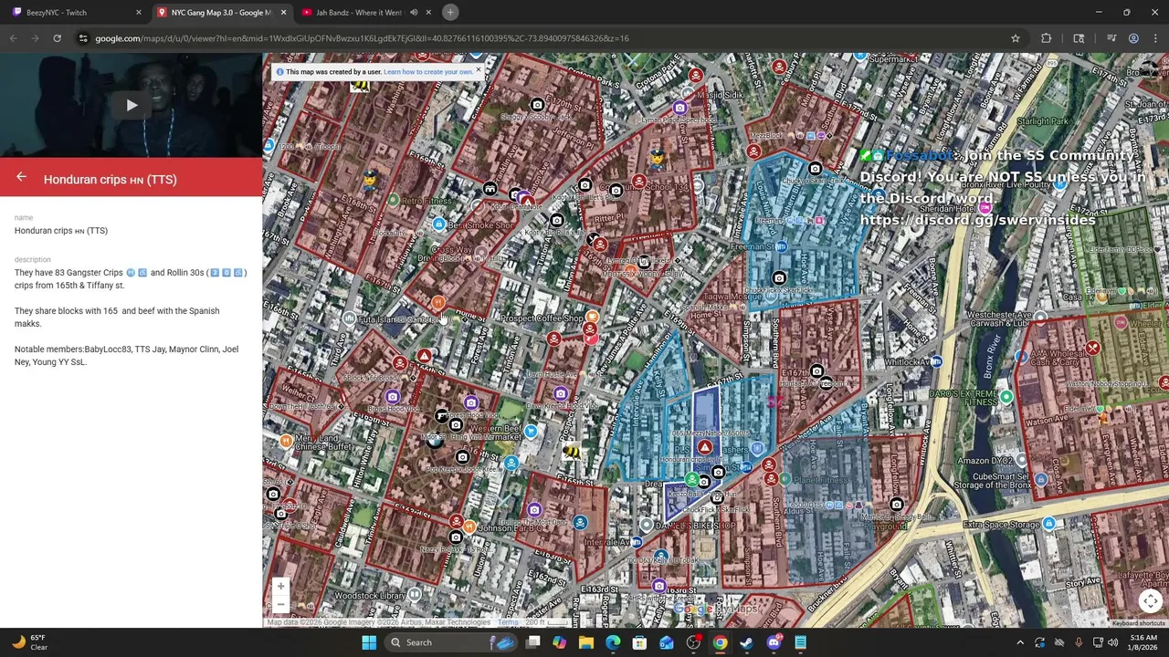Click the camera marker on E 167th St

[816, 372]
